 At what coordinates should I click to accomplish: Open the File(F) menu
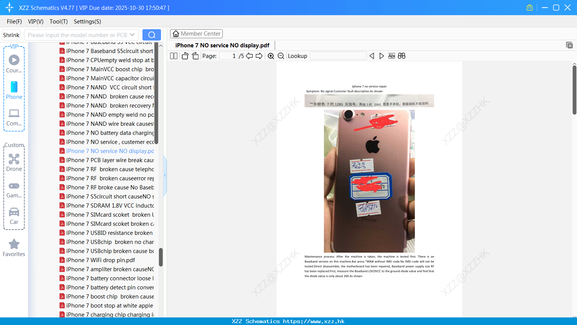tap(14, 22)
